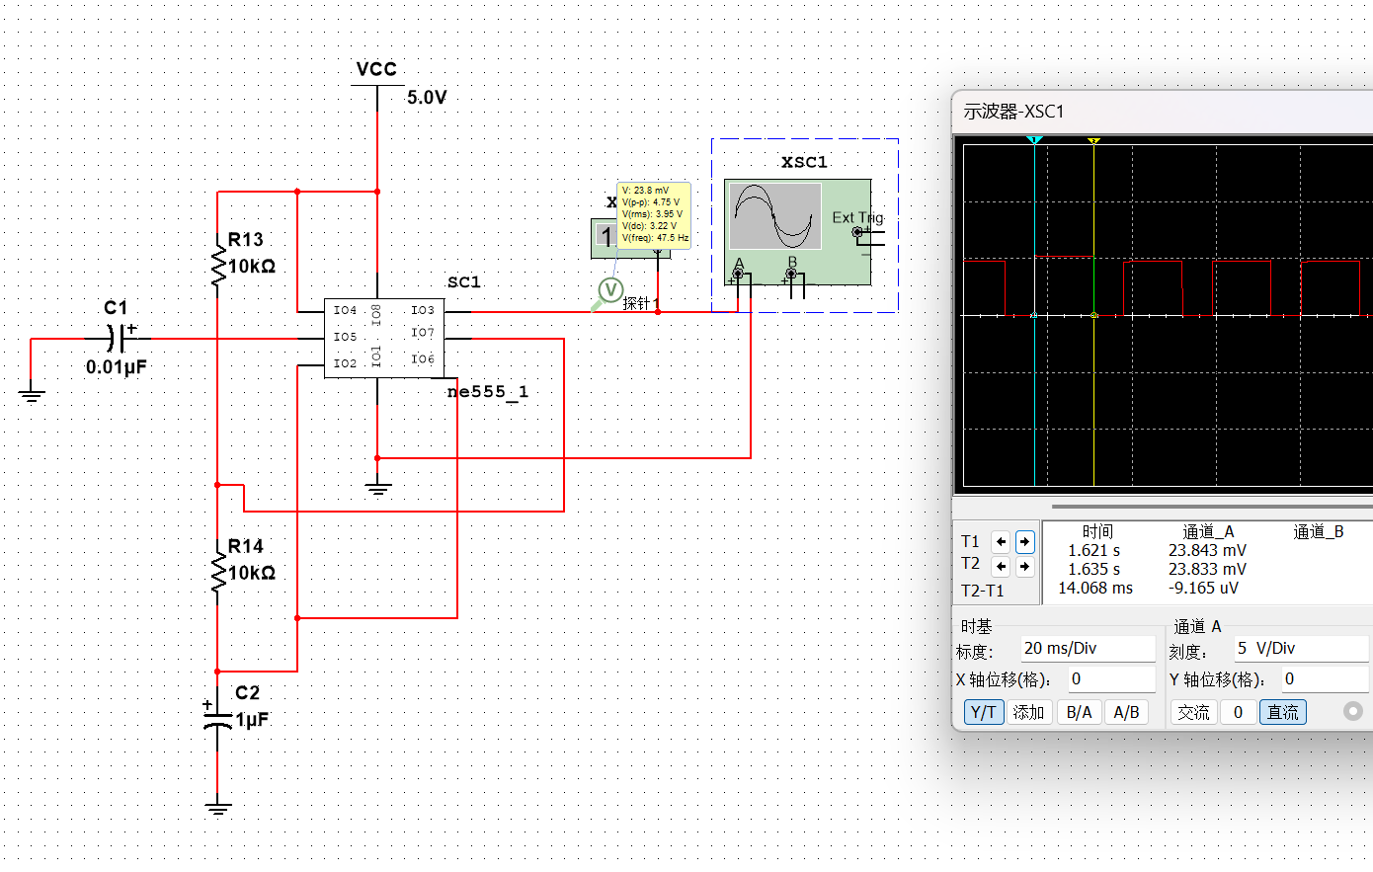Click the IO4 pin label on the chip
Screen dimensions: 1373x872
tap(345, 310)
